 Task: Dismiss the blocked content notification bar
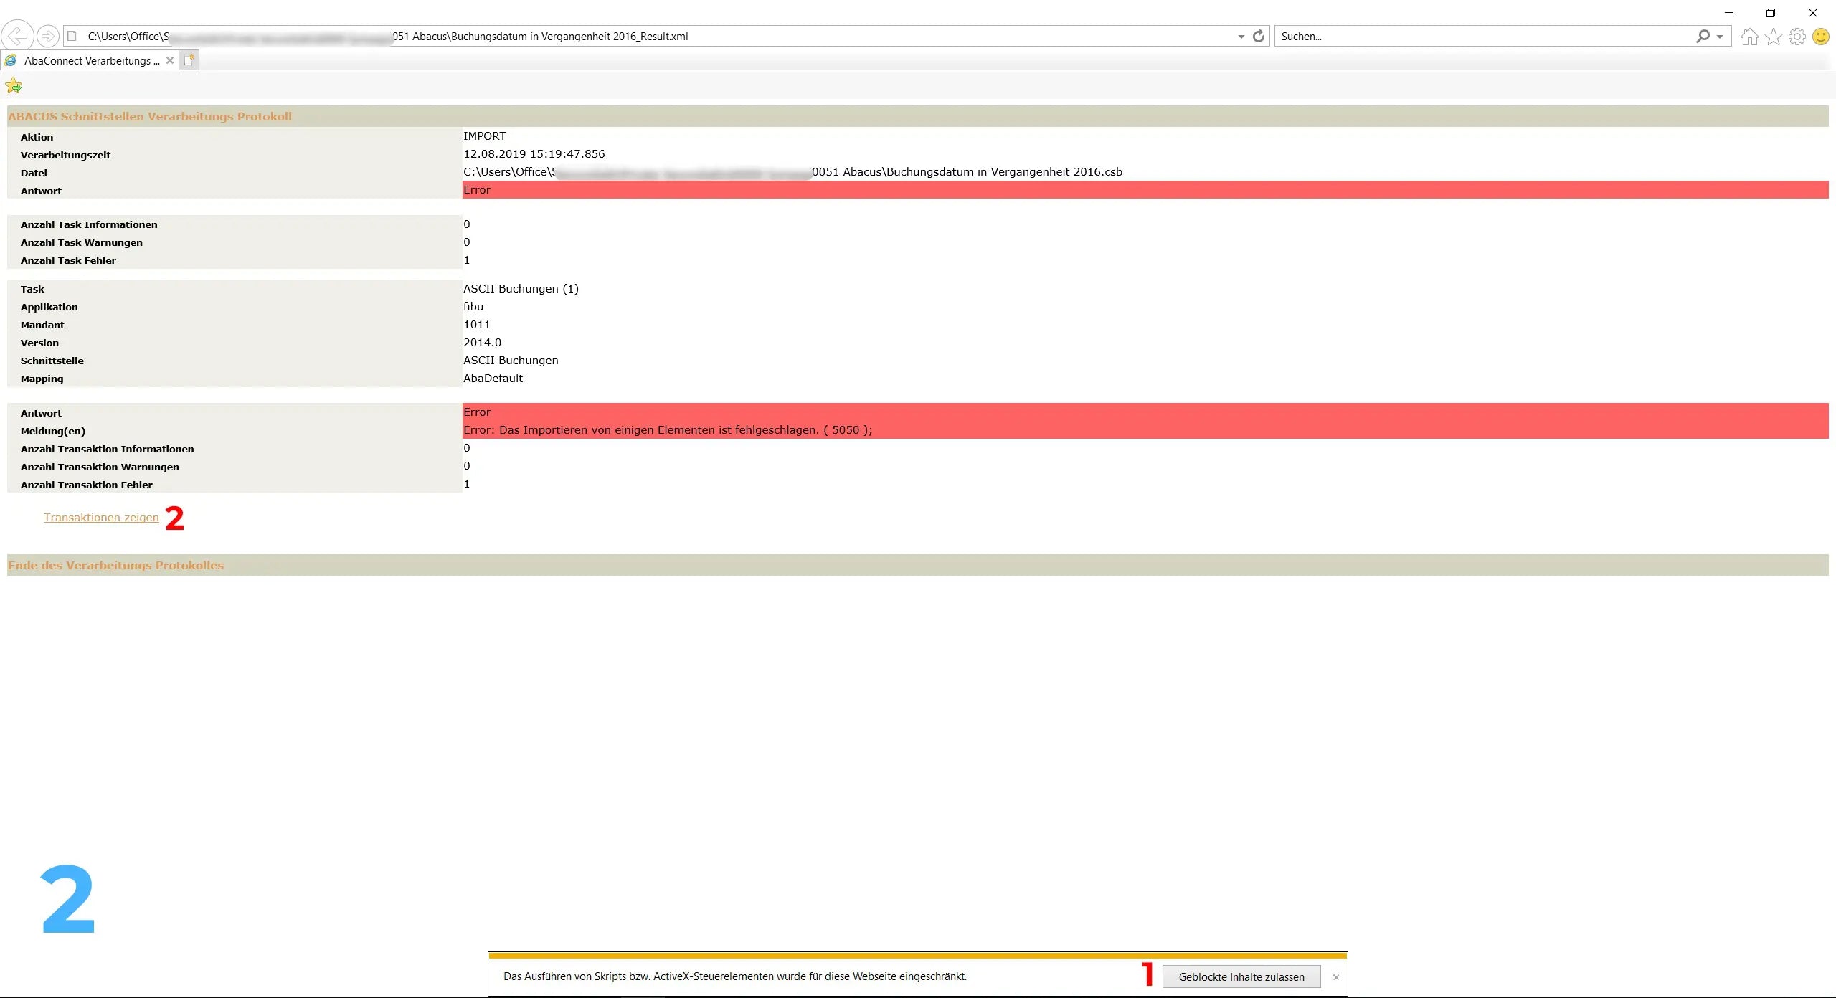tap(1336, 977)
